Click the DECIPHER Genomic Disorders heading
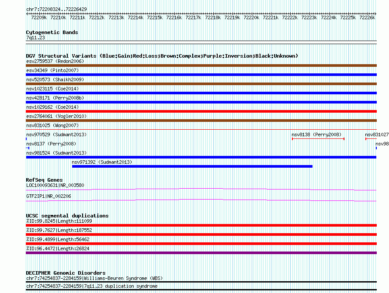The height and width of the screenshot is (293, 389). coord(66,273)
